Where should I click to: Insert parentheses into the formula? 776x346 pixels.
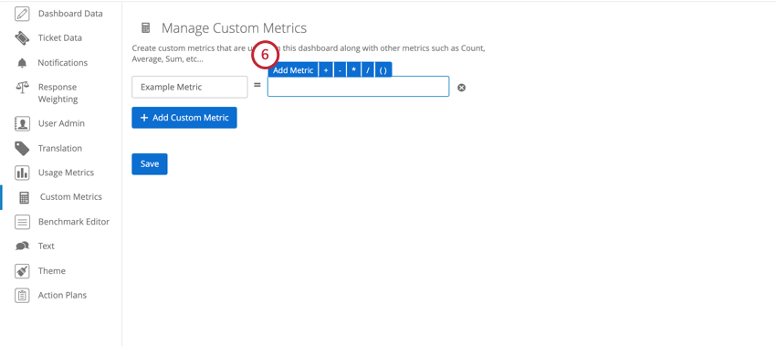[x=383, y=70]
